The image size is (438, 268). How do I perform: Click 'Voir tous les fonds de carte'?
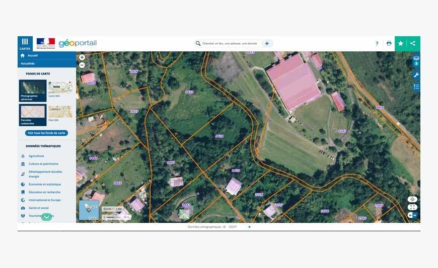[46, 133]
